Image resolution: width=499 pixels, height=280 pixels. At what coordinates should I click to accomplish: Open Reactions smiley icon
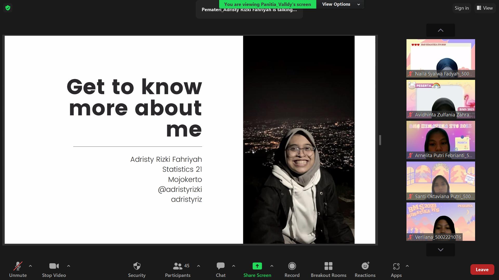tap(365, 266)
